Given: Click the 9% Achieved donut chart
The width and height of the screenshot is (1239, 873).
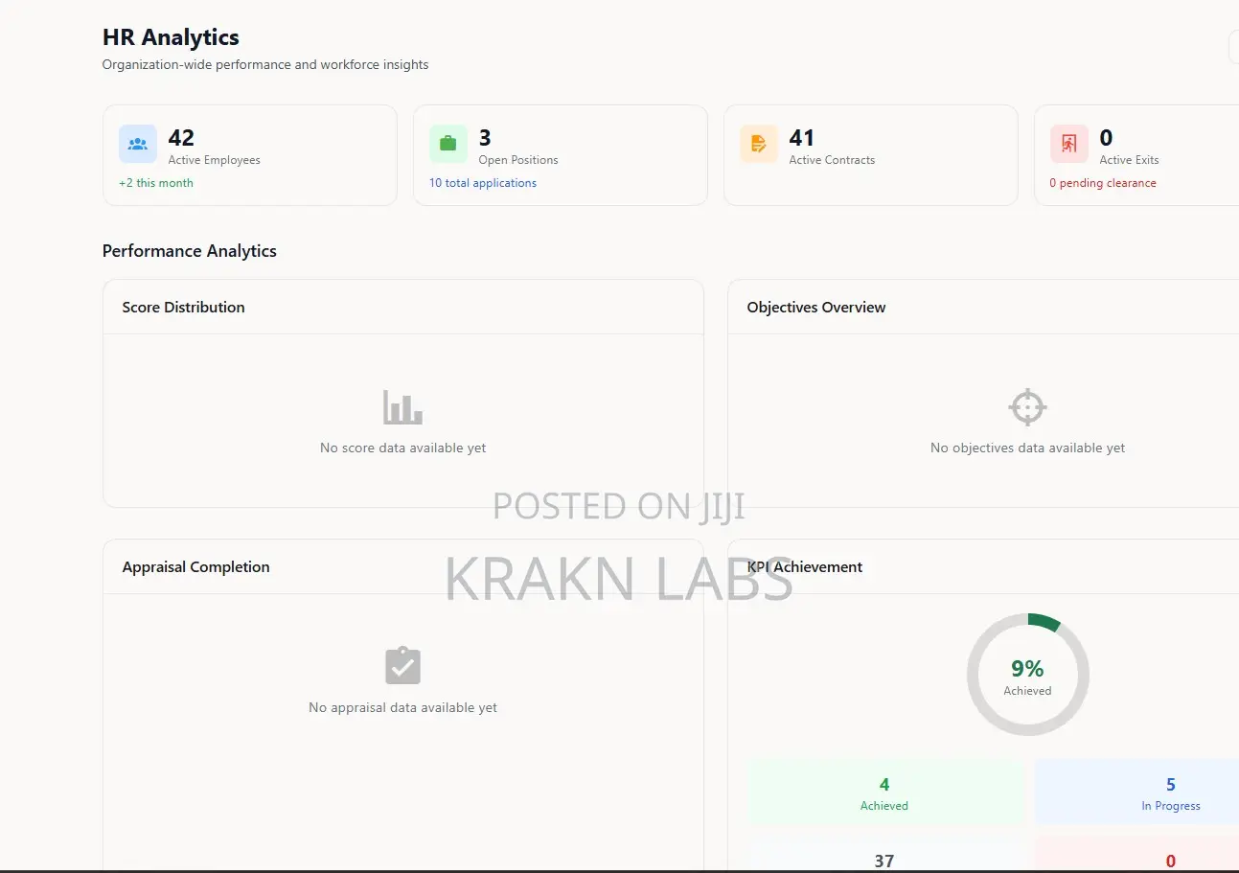Looking at the screenshot, I should point(1027,675).
